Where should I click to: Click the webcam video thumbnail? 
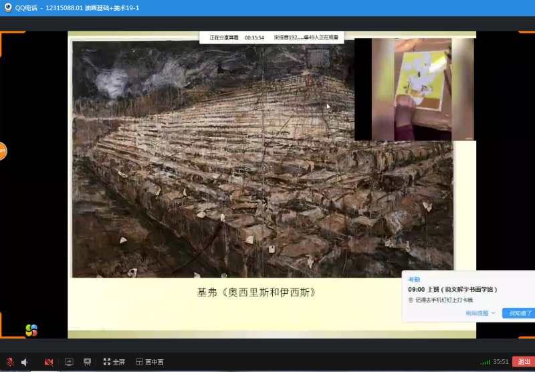[x=414, y=90]
